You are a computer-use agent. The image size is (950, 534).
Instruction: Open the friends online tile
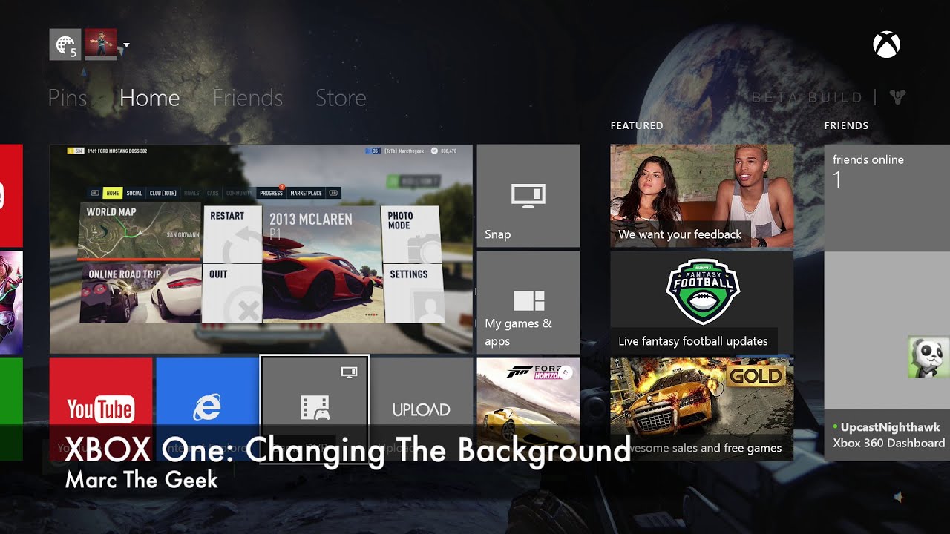887,197
